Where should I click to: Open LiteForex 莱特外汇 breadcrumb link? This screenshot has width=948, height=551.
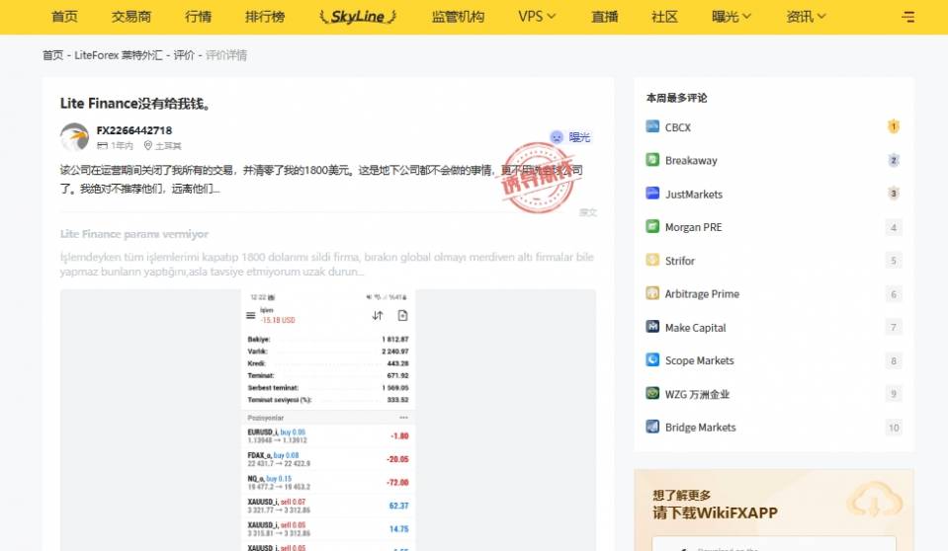119,55
